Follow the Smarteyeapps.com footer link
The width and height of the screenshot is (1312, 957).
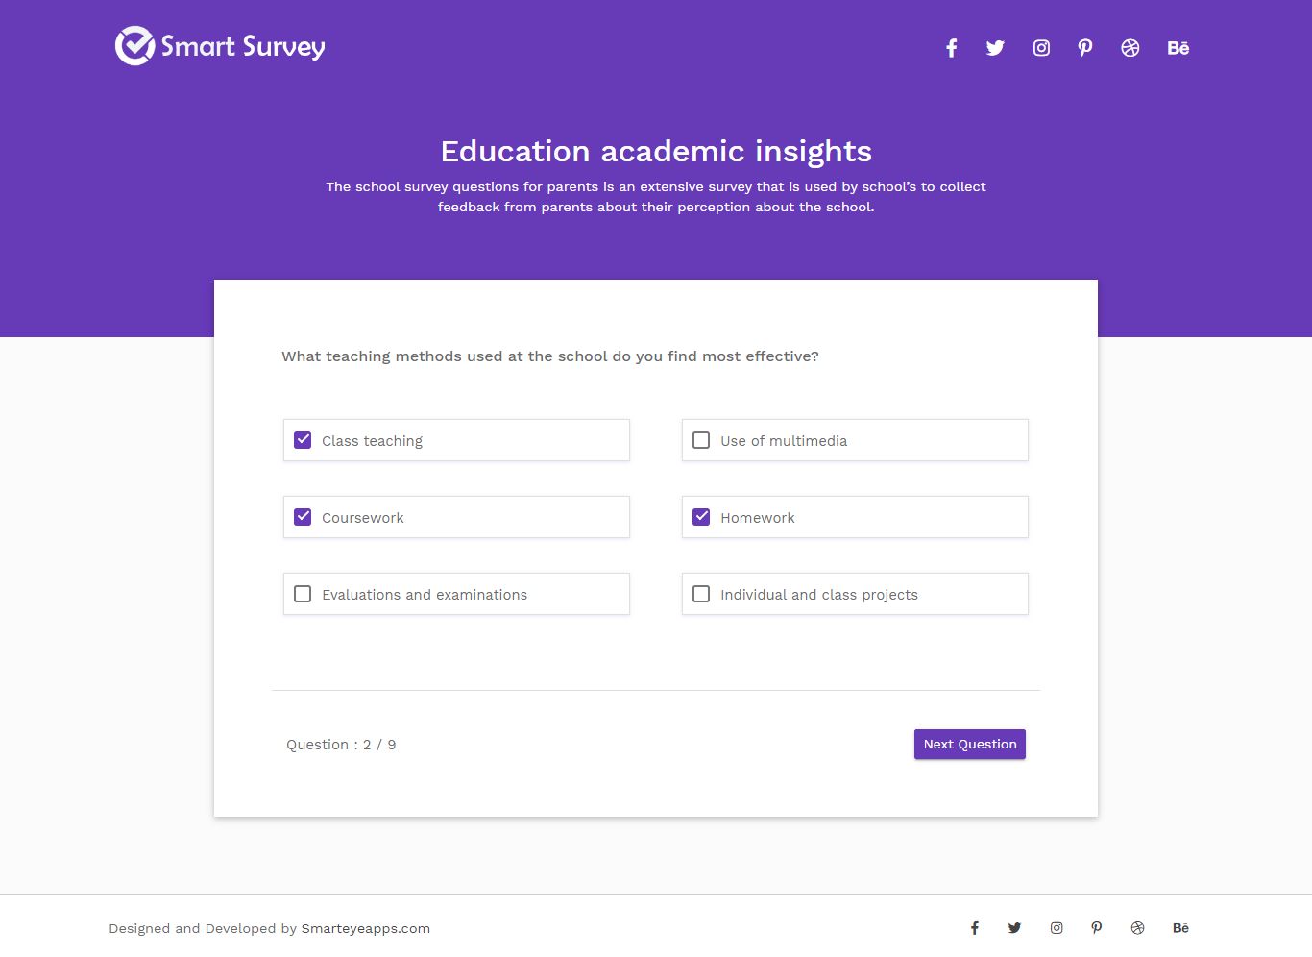point(365,928)
